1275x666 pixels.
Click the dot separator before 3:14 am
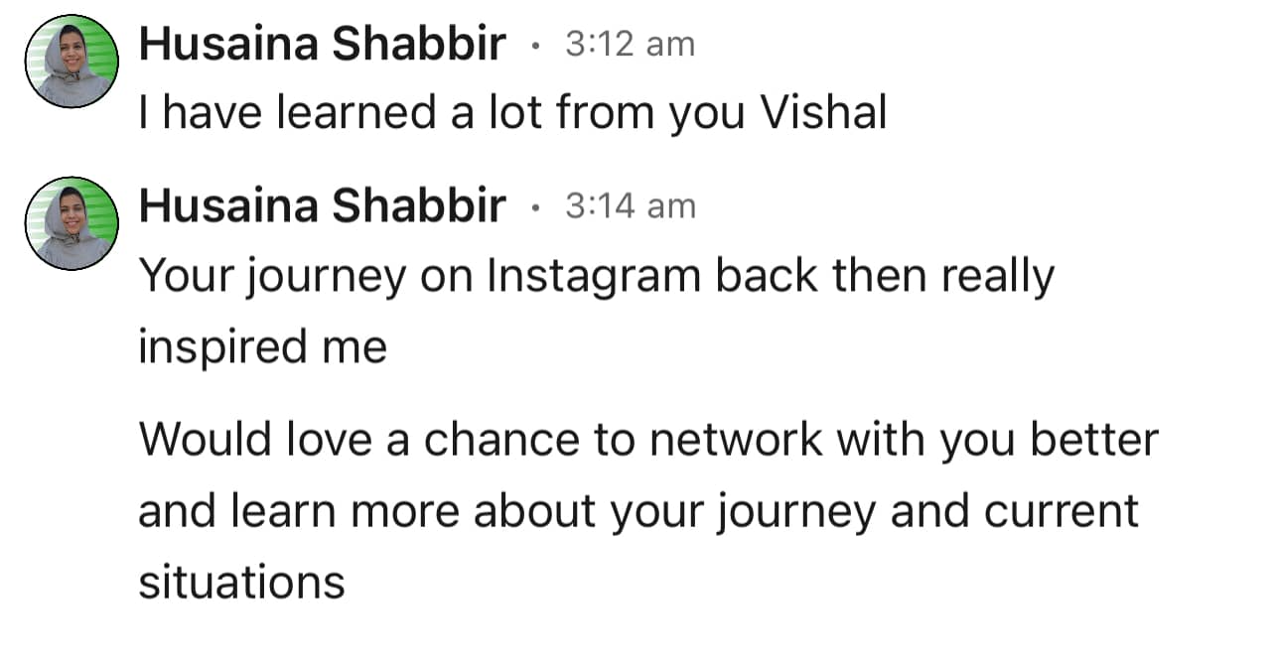[x=536, y=207]
